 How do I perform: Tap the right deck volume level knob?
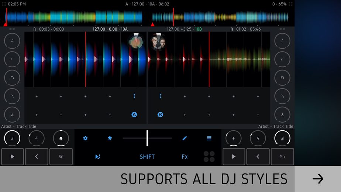pyautogui.click(x=282, y=138)
